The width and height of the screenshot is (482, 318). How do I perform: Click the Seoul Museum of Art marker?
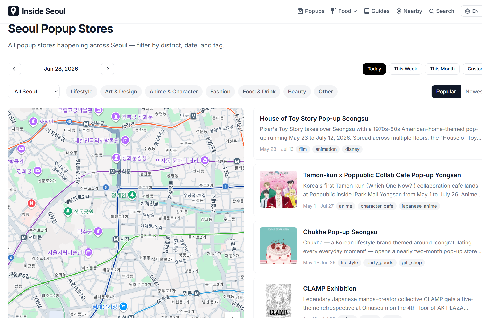point(89,252)
